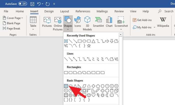The height and width of the screenshot is (105, 175).
Task: Select the Parallelogram shape
Action: click(x=84, y=86)
